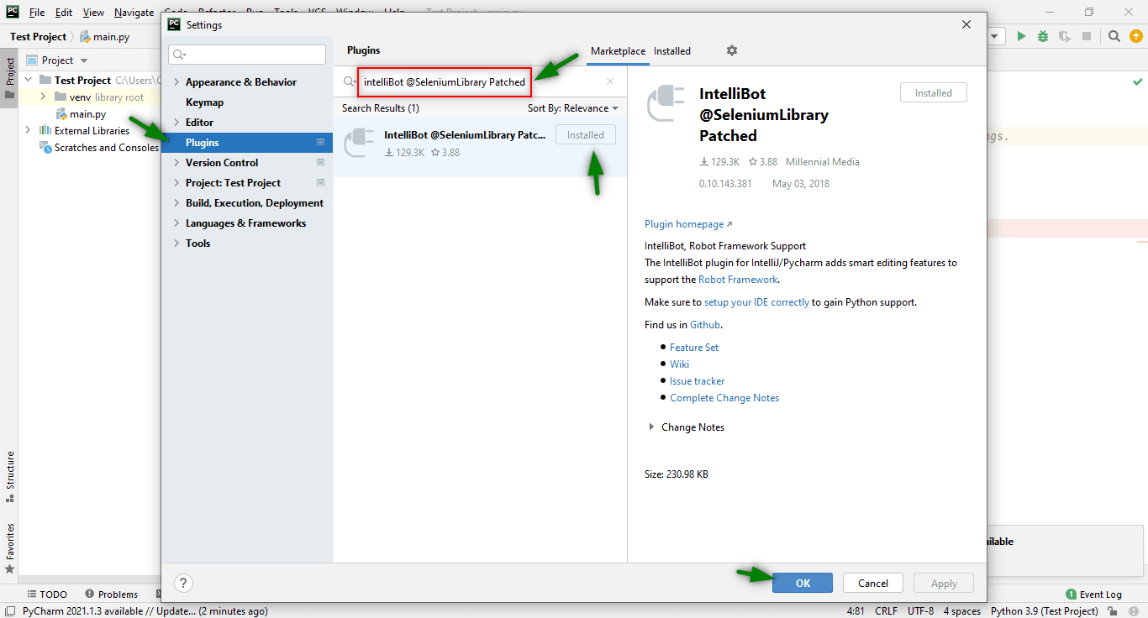Click the plugins settings gear icon
This screenshot has width=1148, height=618.
coord(731,51)
